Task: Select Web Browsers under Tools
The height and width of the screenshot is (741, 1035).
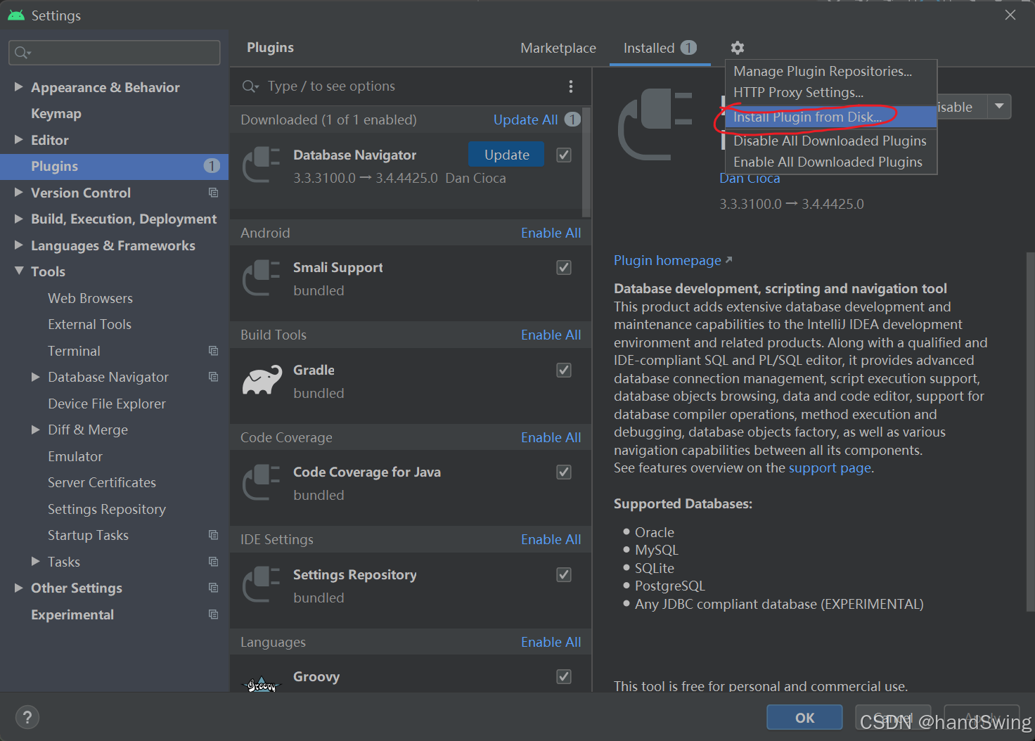Action: [x=90, y=298]
